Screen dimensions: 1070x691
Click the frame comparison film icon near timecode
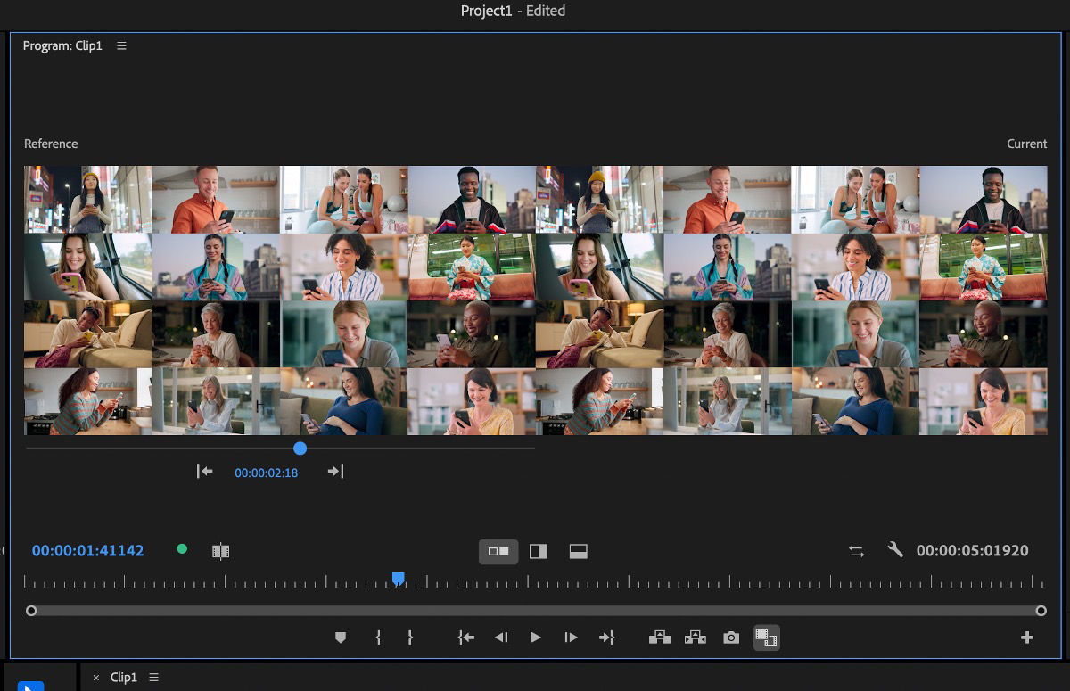[x=221, y=550]
